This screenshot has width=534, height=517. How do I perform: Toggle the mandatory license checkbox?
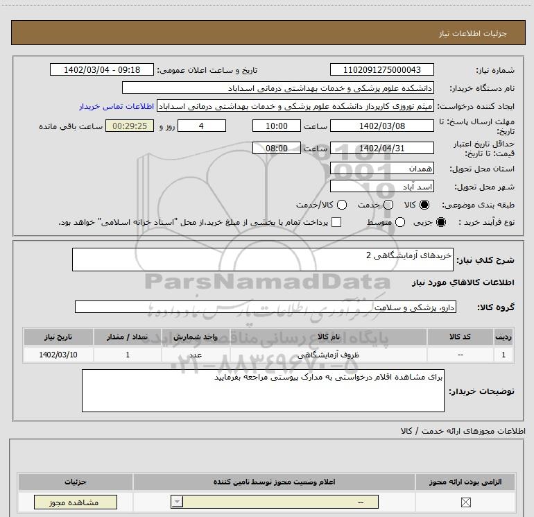465,502
